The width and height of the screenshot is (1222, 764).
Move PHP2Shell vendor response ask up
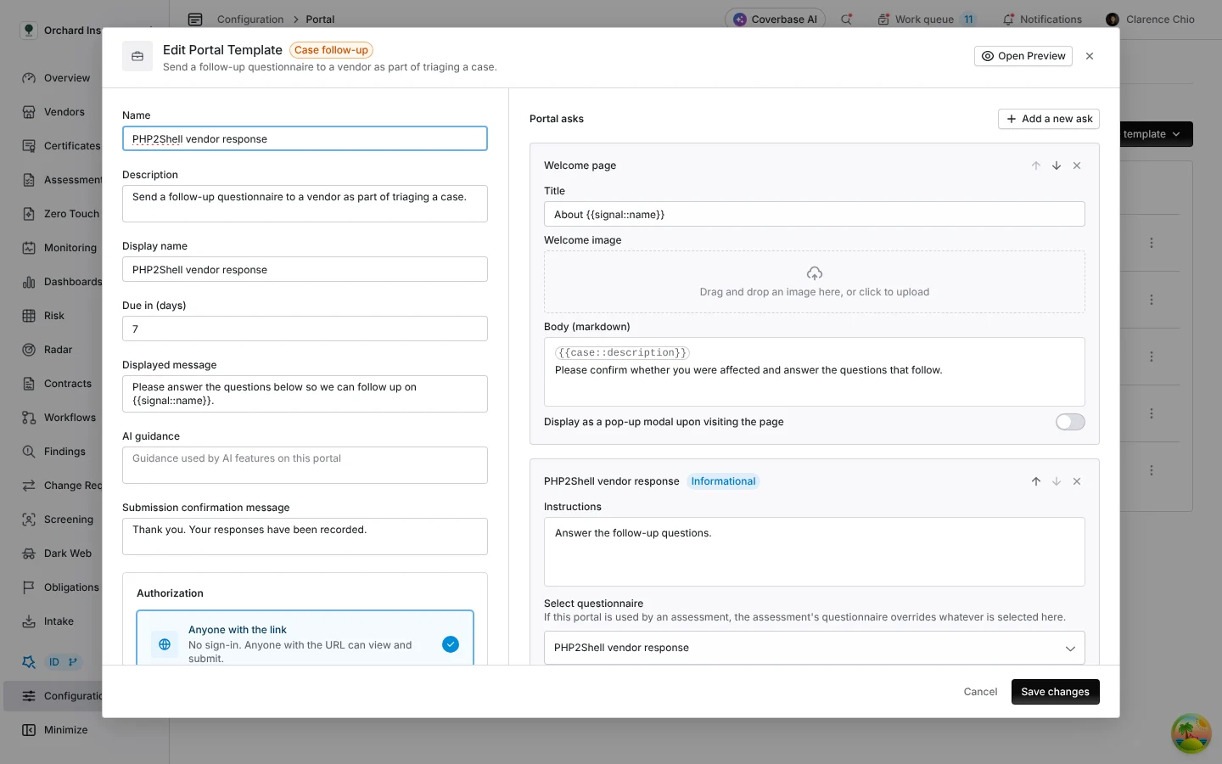click(1036, 481)
